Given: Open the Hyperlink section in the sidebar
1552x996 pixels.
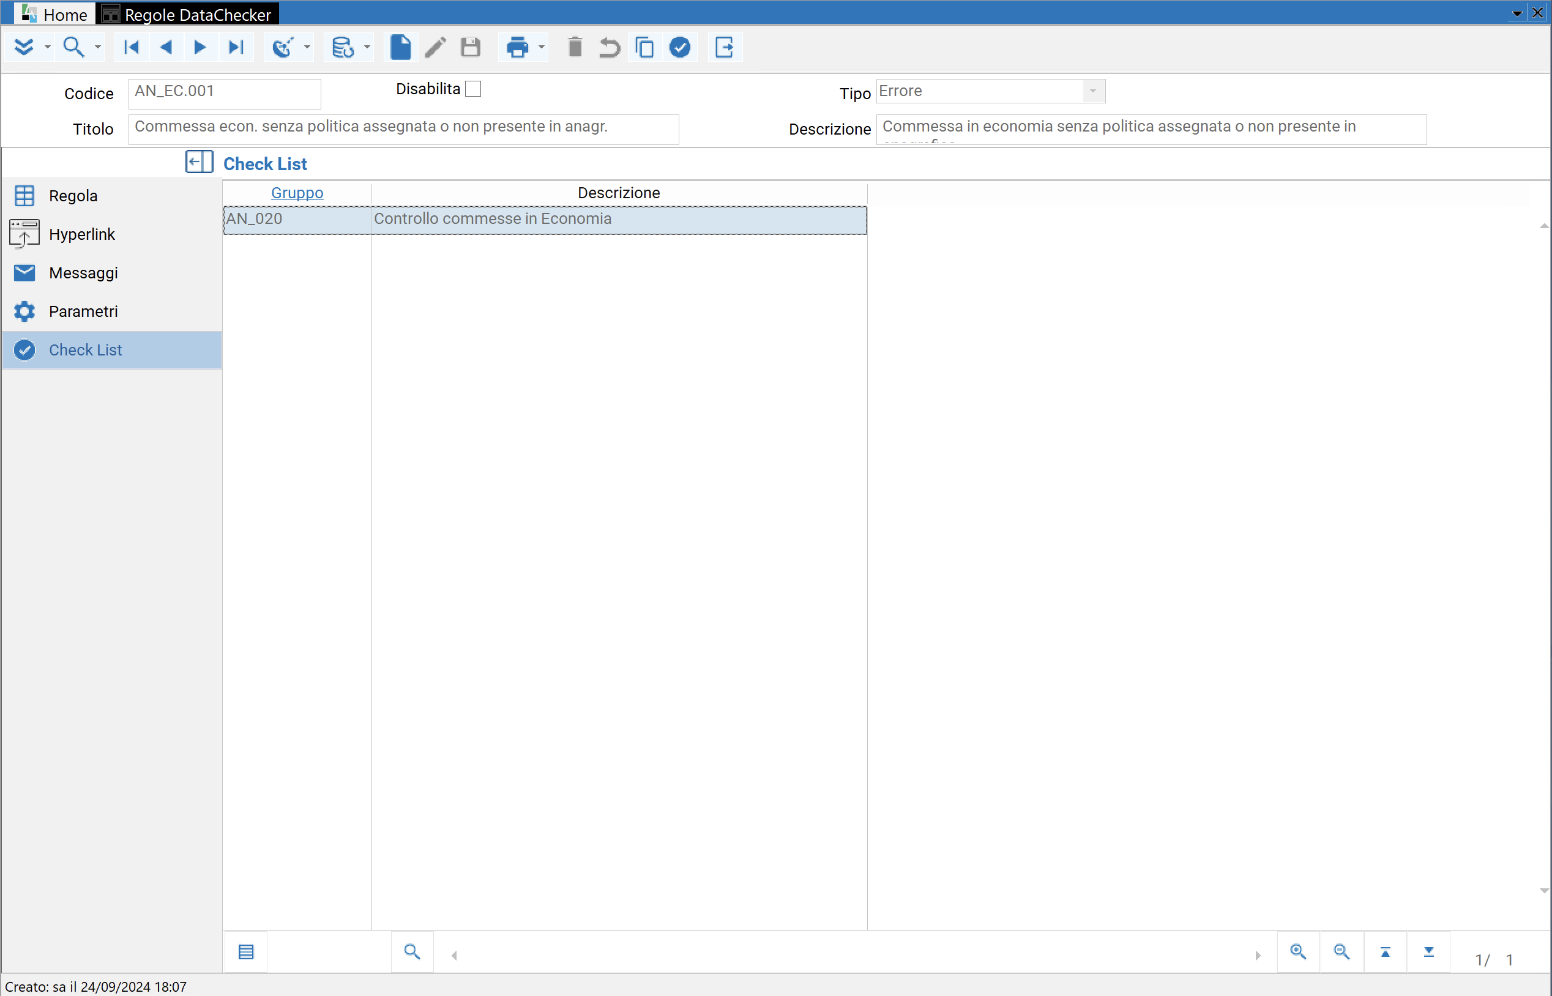Looking at the screenshot, I should point(112,234).
